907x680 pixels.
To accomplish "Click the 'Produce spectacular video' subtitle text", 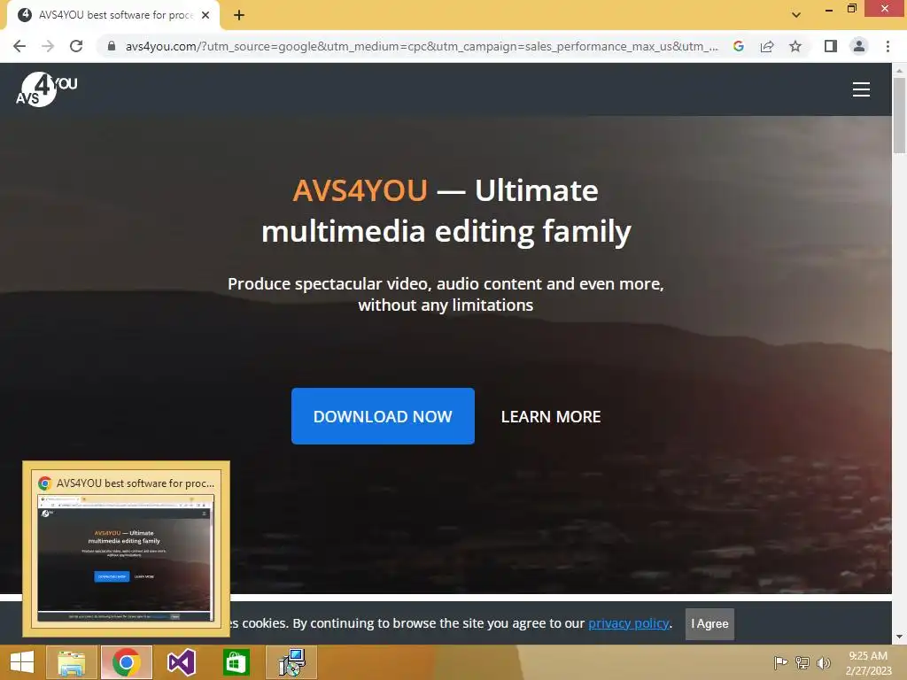I will pos(446,294).
